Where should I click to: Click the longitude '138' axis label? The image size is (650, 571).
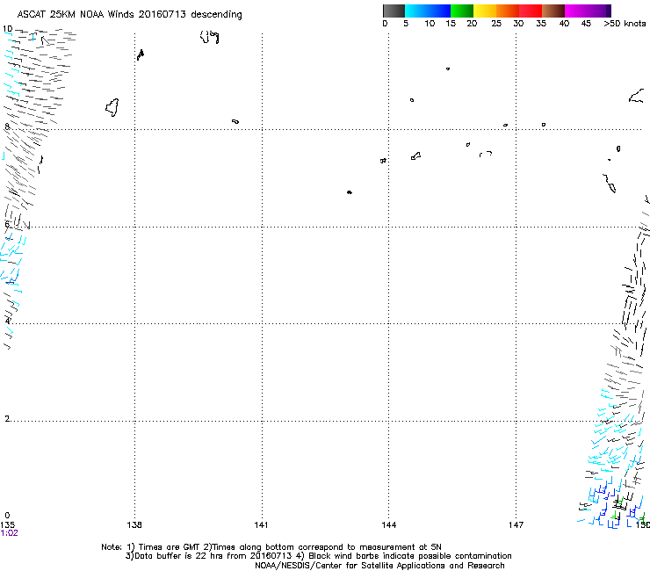pyautogui.click(x=134, y=525)
